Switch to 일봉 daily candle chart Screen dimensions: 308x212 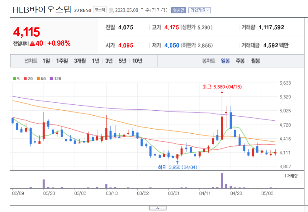coord(225,61)
